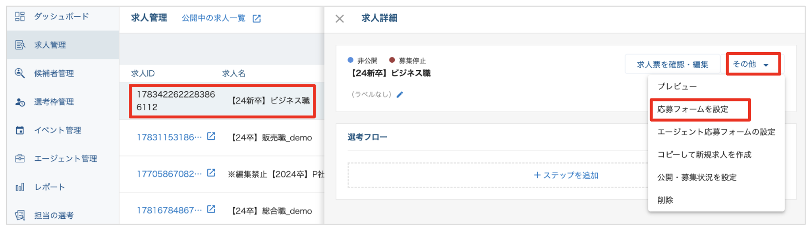Open external link icon for 総合職_demo row

(x=211, y=210)
